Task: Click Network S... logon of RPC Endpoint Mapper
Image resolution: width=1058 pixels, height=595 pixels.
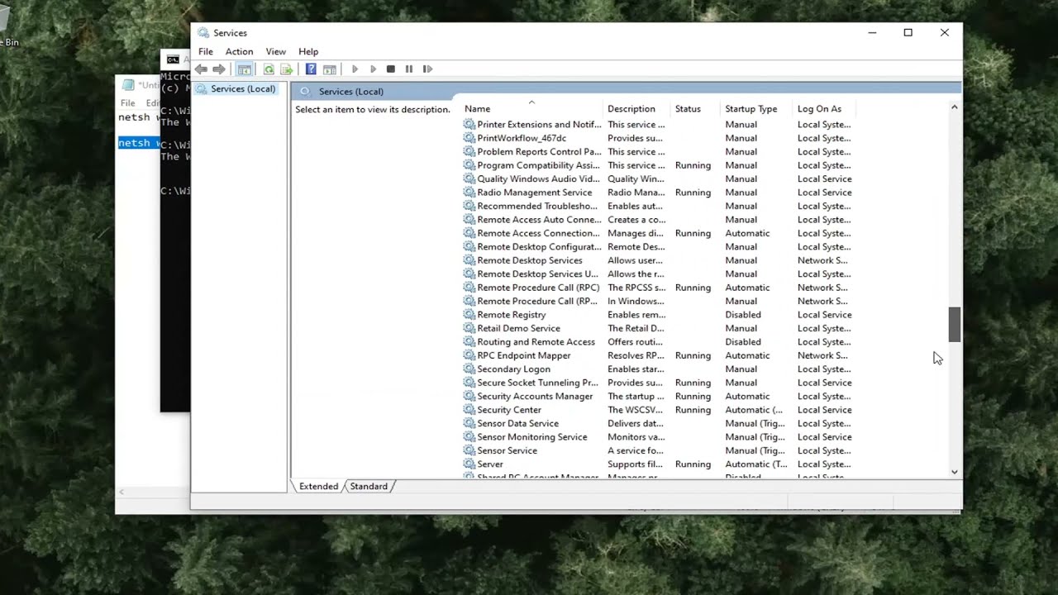Action: (x=822, y=355)
